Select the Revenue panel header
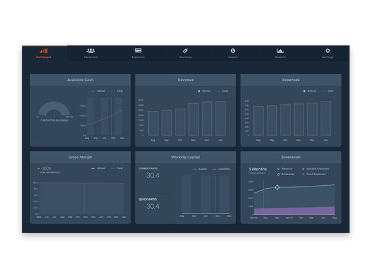 (185, 80)
